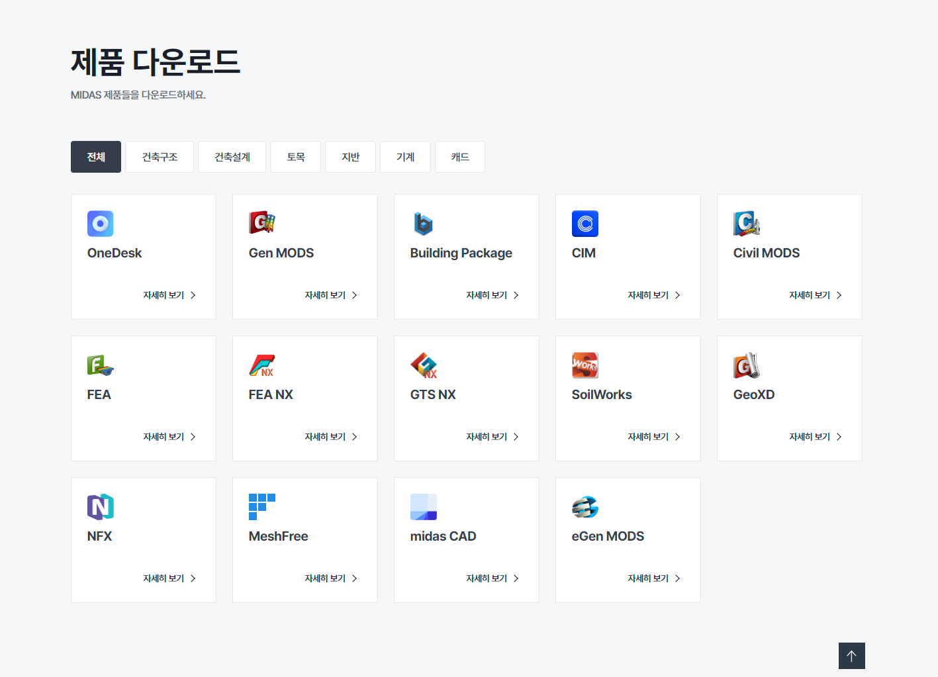The width and height of the screenshot is (938, 677).
Task: Open 자세히 보기 link for FEA NX
Action: pyautogui.click(x=331, y=437)
